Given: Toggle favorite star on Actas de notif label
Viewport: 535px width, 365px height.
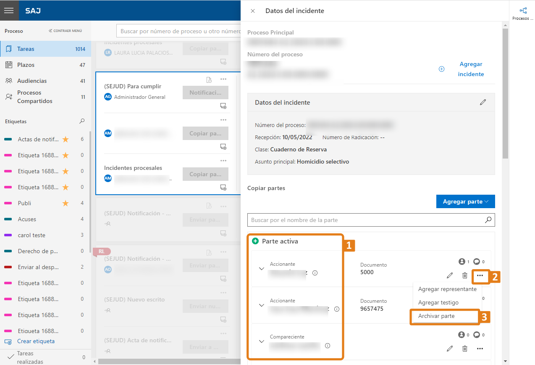Looking at the screenshot, I should 66,139.
